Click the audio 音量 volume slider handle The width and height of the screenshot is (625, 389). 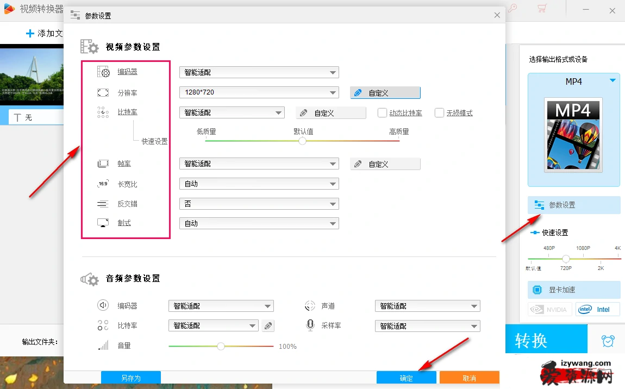(221, 346)
